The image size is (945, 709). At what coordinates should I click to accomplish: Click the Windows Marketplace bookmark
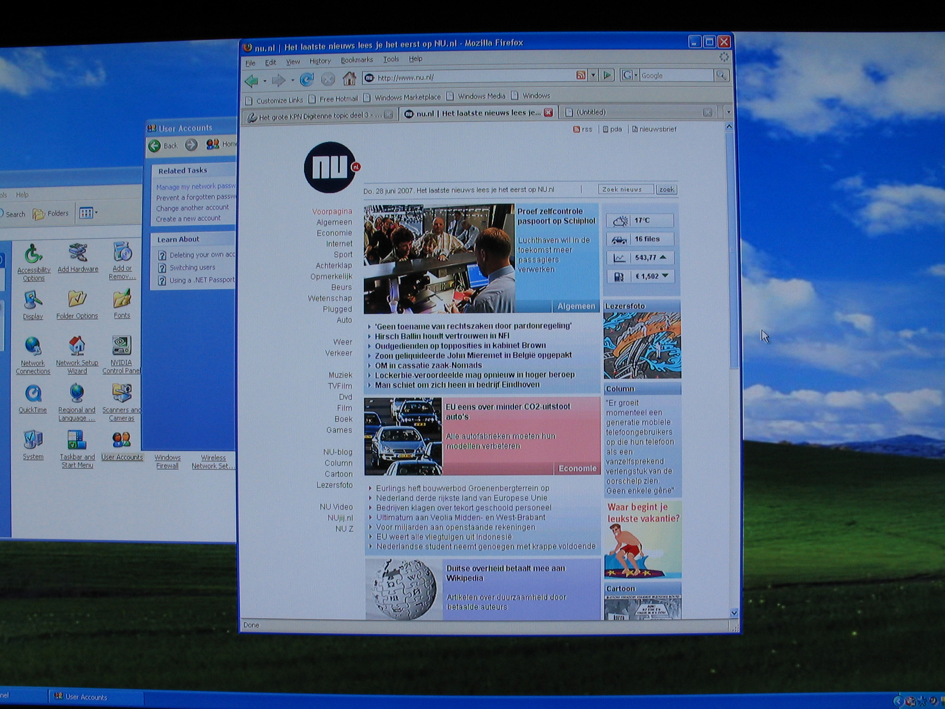click(402, 97)
